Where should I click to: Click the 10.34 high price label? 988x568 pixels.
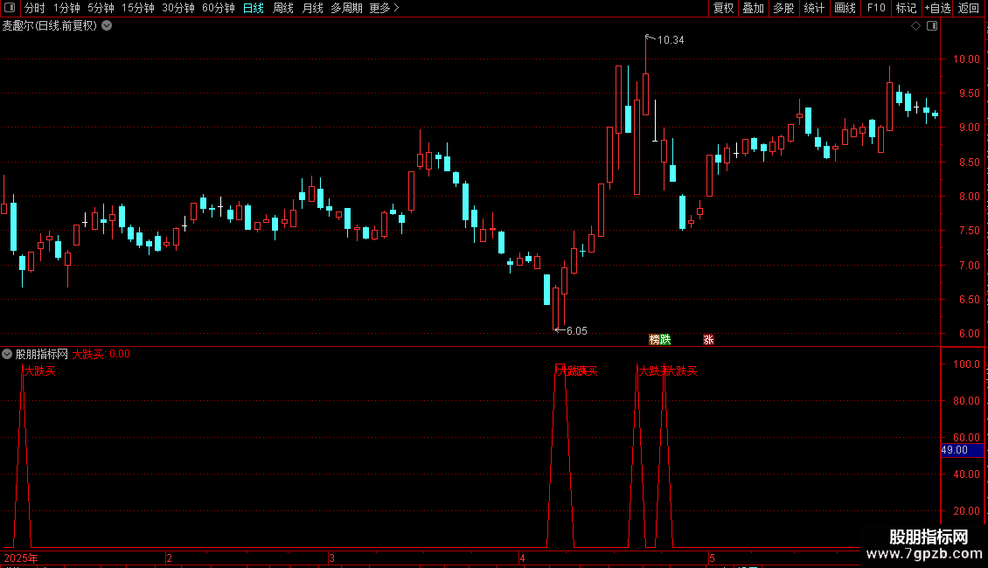(671, 40)
